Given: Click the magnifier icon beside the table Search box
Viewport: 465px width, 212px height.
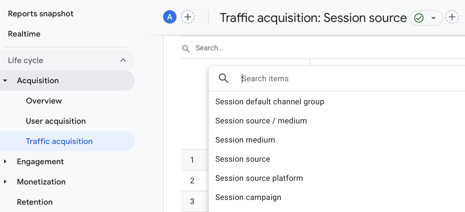Looking at the screenshot, I should (x=186, y=48).
